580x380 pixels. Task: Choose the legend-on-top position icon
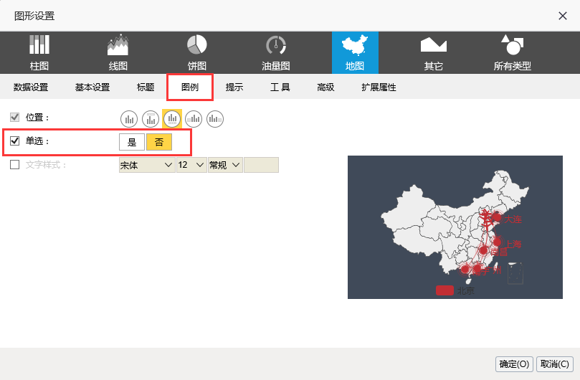click(x=151, y=119)
